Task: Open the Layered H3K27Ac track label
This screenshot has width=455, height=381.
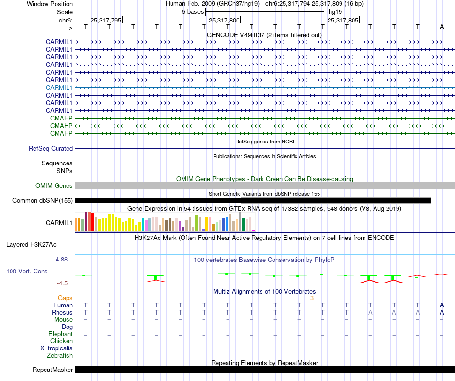Action: (x=31, y=245)
